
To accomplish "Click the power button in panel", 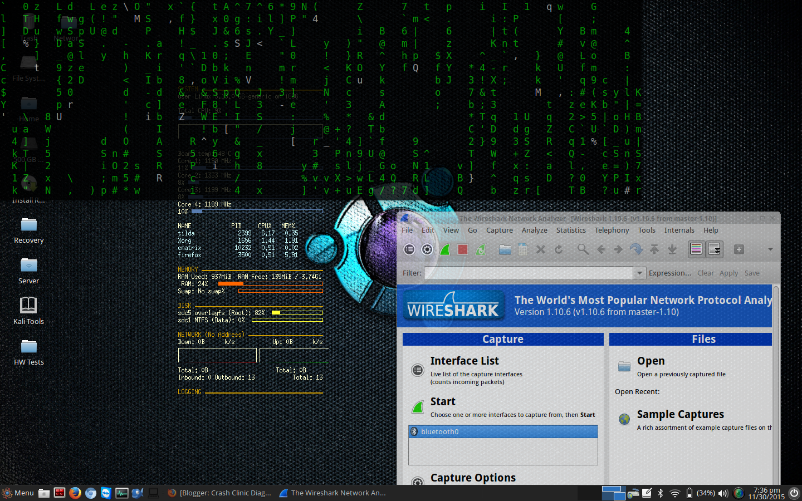I will [794, 493].
